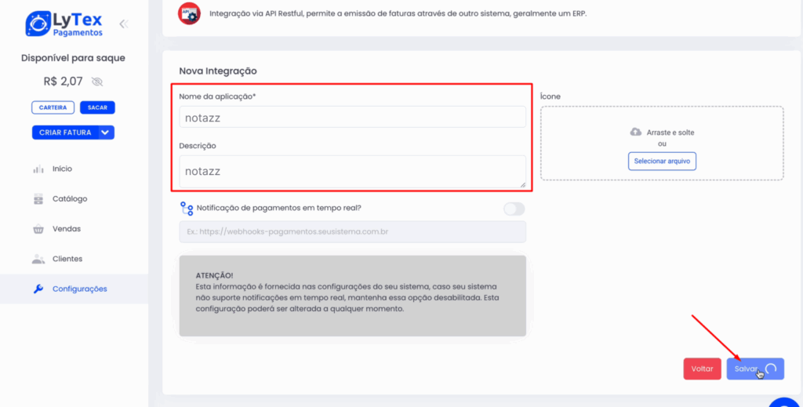Expand the Criar Fatura dropdown
The width and height of the screenshot is (803, 407).
(106, 133)
